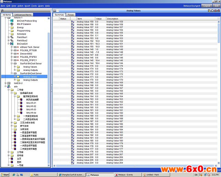Switch to Metasys - Events in the taskbar

coord(127,175)
